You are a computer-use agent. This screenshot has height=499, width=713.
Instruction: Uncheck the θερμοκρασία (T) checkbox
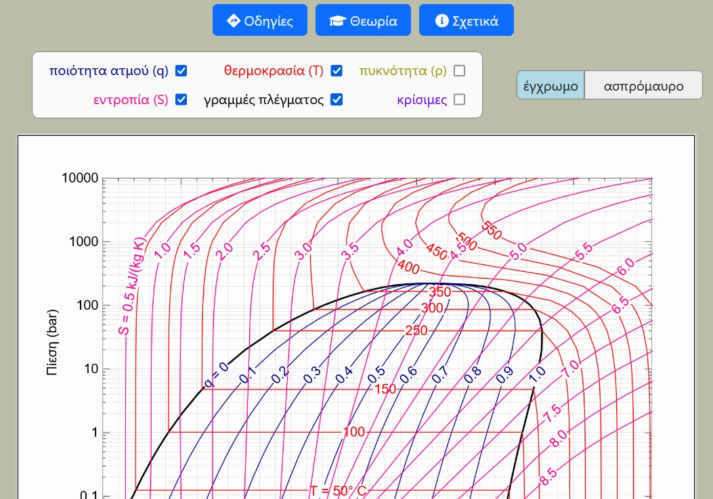(337, 71)
